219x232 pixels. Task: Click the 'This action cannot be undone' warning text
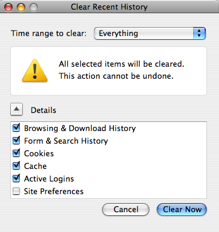tap(116, 76)
